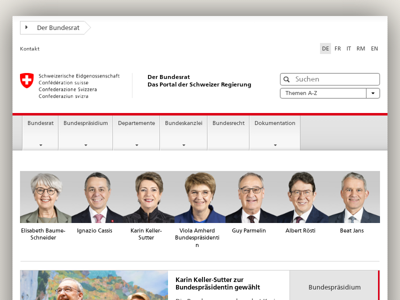Viewport: 400px width, 300px height.
Task: Open the Themen A-Z dropdown arrow
Action: [373, 93]
